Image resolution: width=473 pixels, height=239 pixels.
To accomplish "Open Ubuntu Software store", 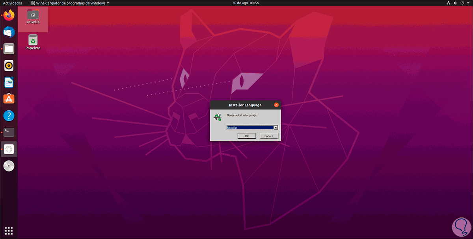I will 9,99.
